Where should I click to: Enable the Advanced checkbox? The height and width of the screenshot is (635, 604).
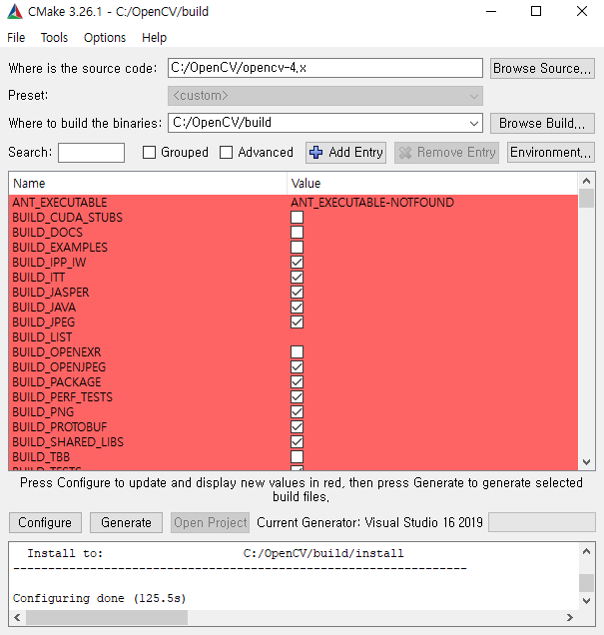coord(226,153)
